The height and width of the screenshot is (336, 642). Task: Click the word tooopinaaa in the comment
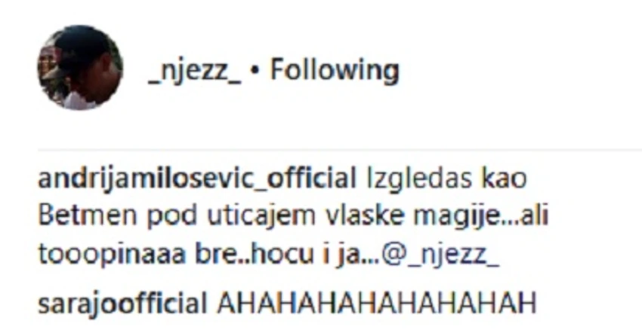tap(112, 255)
